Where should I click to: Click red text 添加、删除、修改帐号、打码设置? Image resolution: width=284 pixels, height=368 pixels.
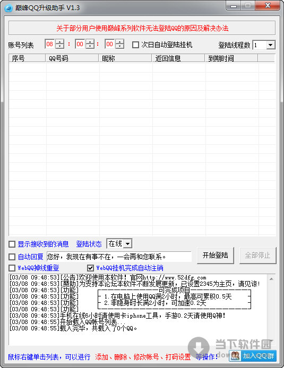point(143,357)
